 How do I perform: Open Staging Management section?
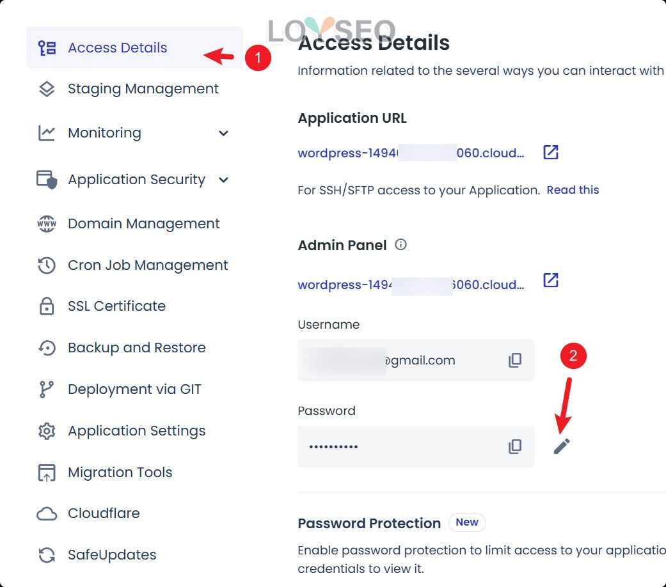click(143, 89)
